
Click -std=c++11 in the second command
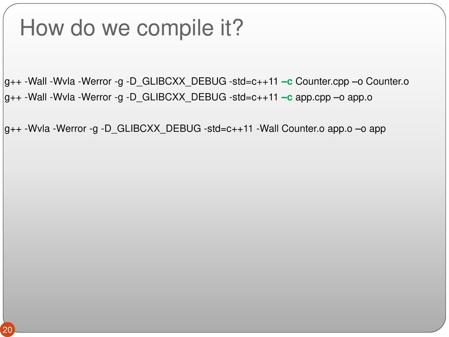pyautogui.click(x=253, y=97)
